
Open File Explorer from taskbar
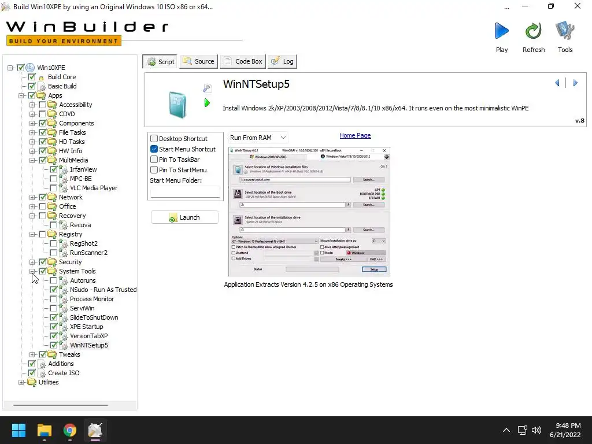pos(44,430)
